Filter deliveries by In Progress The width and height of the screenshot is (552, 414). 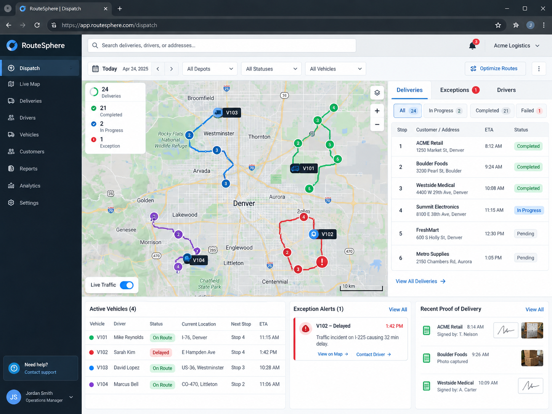tap(445, 111)
